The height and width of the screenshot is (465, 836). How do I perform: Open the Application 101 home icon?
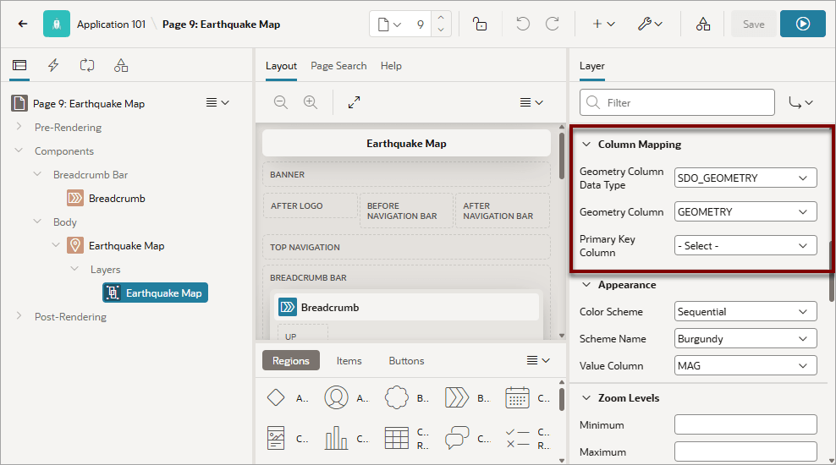tap(57, 24)
